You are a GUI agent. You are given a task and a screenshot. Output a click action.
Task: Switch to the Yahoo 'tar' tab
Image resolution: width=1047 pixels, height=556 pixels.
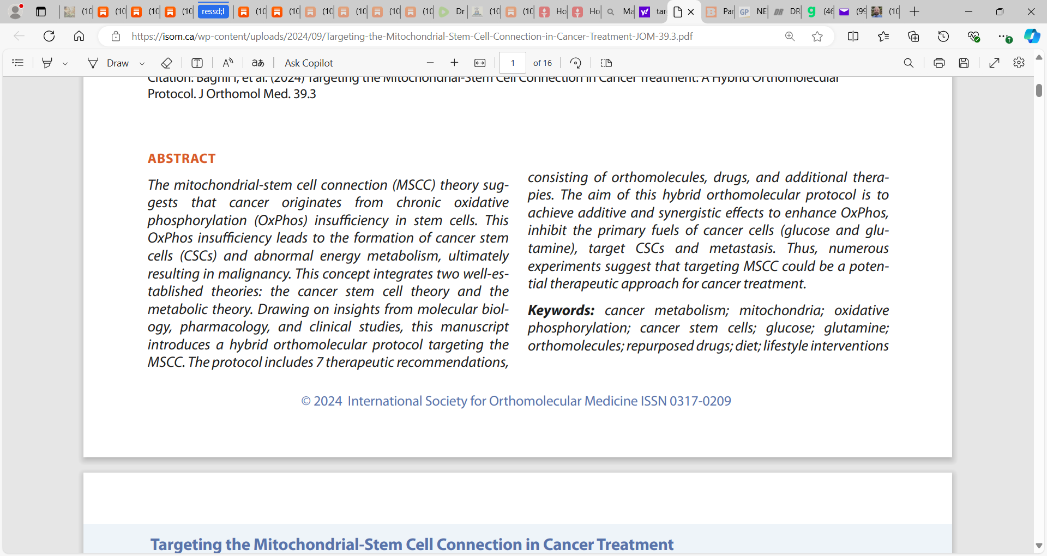point(653,11)
